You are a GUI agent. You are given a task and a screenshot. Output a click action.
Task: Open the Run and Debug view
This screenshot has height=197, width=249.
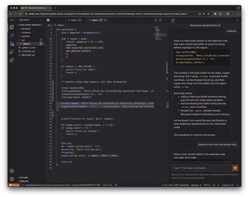pos(12,52)
